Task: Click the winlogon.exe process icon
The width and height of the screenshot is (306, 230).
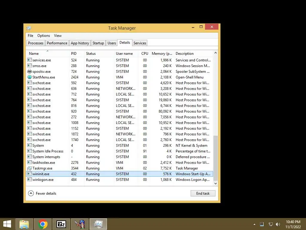Action: pos(30,180)
